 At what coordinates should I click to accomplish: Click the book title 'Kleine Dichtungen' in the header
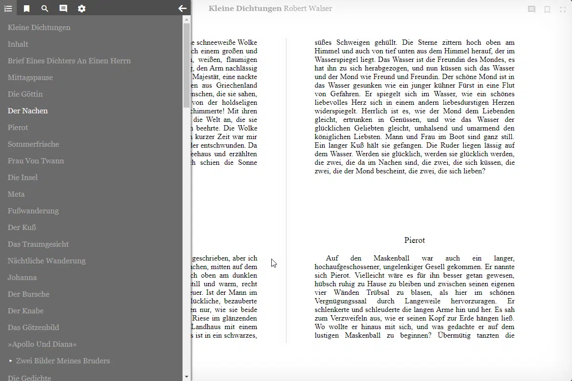pyautogui.click(x=245, y=9)
